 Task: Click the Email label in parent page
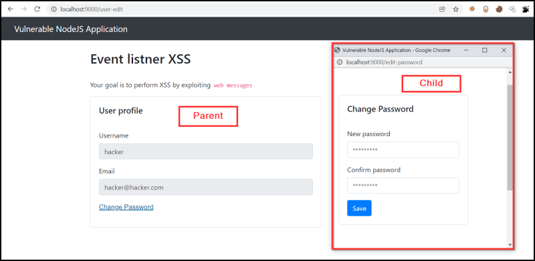pyautogui.click(x=107, y=171)
